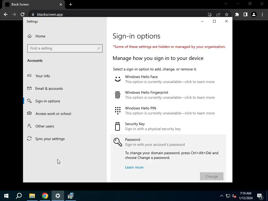This screenshot has width=268, height=201.
Task: Open Other users page
Action: (65, 126)
